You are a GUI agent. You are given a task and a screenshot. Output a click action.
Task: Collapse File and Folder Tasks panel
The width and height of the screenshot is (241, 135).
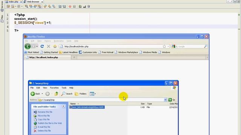point(63,106)
